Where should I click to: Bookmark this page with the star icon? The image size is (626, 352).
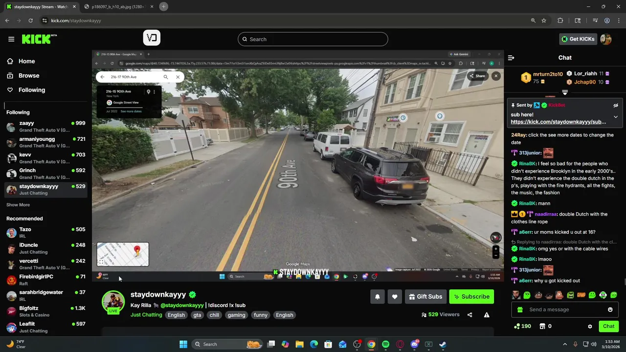point(544,21)
